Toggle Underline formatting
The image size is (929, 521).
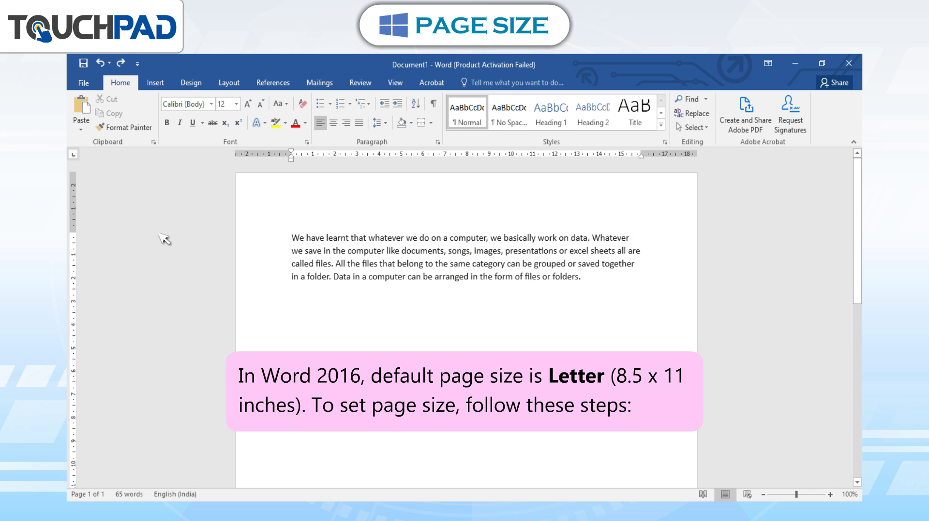tap(193, 123)
